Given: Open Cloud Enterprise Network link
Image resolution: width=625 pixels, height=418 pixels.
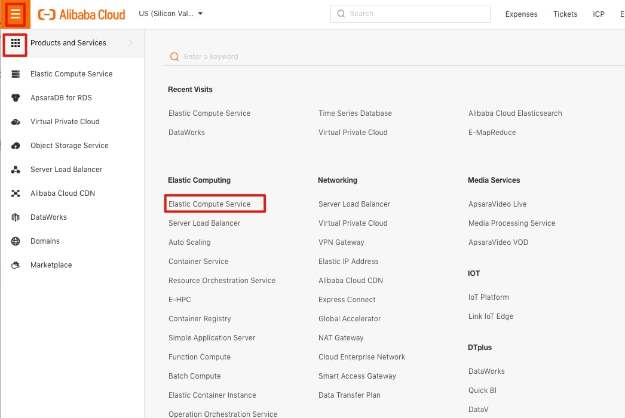Looking at the screenshot, I should point(361,358).
